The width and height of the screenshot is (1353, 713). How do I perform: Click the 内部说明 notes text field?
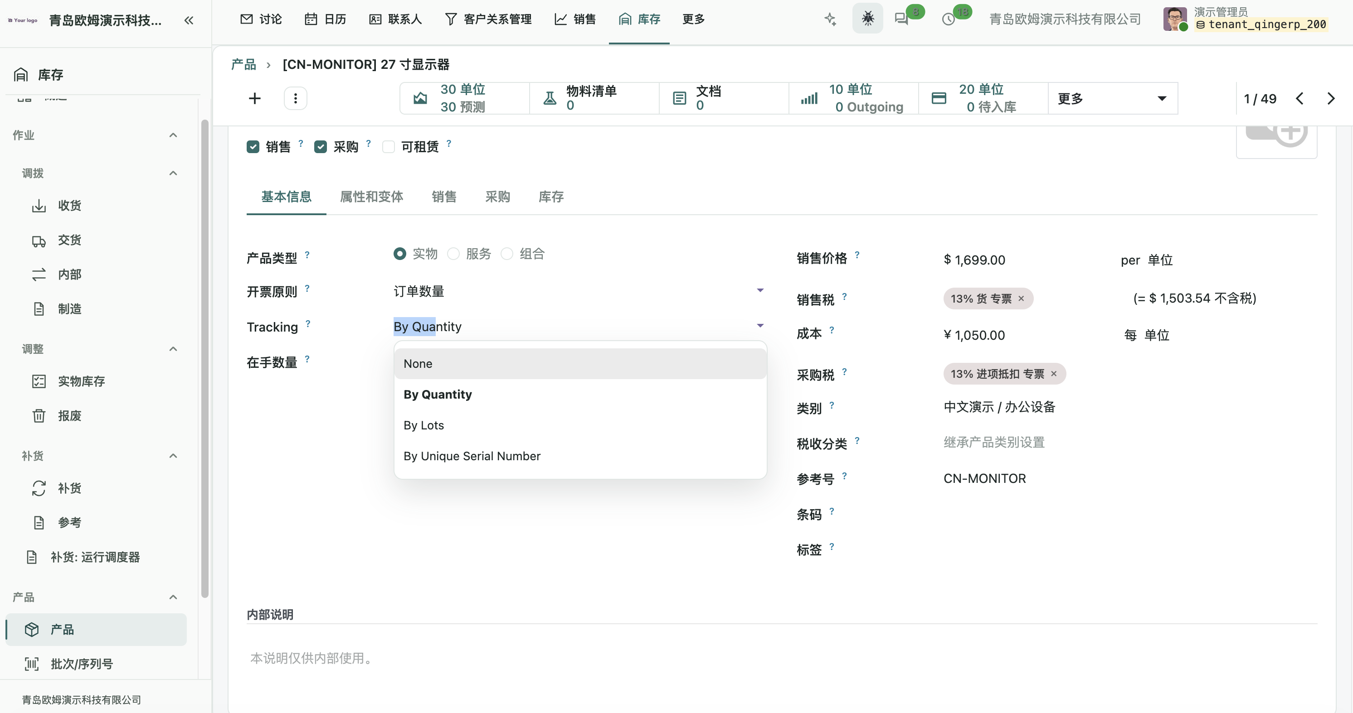pyautogui.click(x=782, y=658)
